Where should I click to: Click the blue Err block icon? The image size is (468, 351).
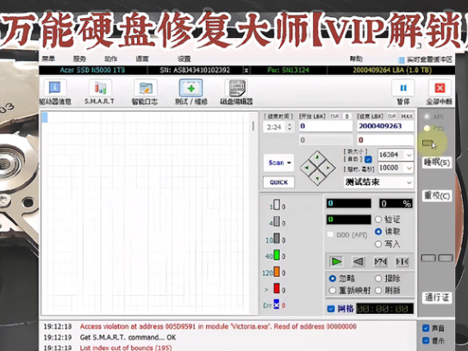point(277,305)
